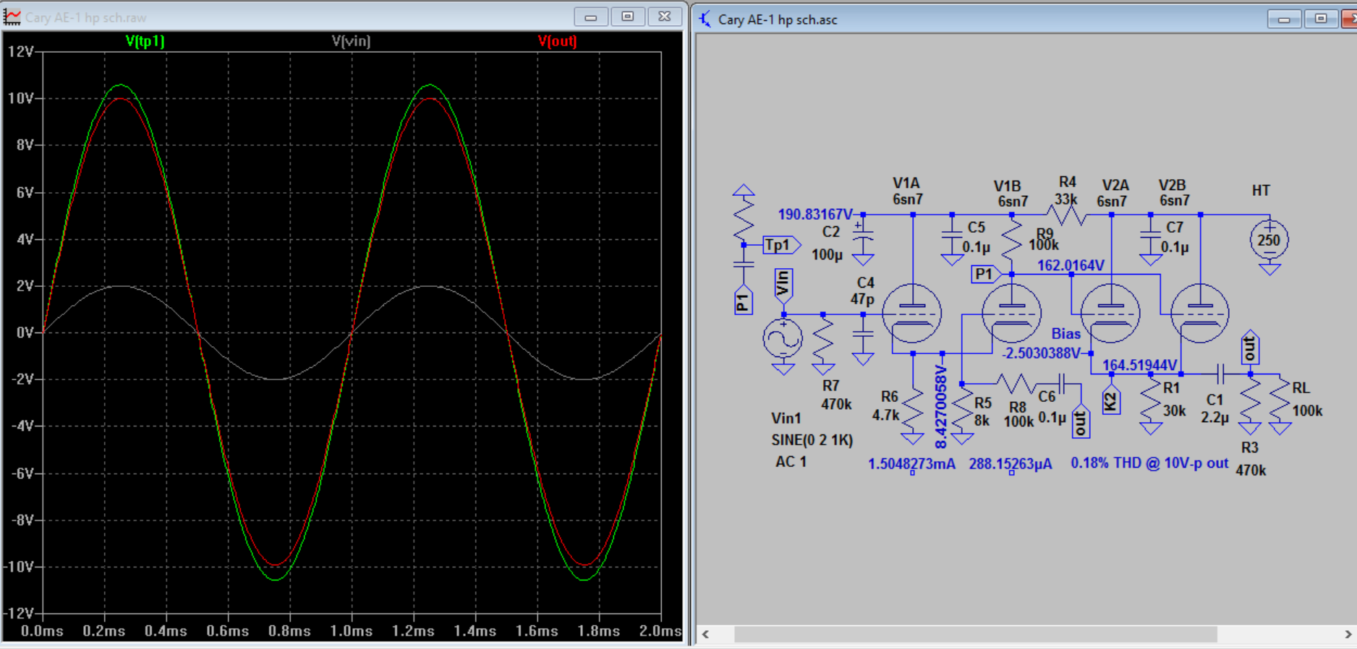Screen dimensions: 1357x649
Task: Click the out label near C1
Action: point(1250,348)
